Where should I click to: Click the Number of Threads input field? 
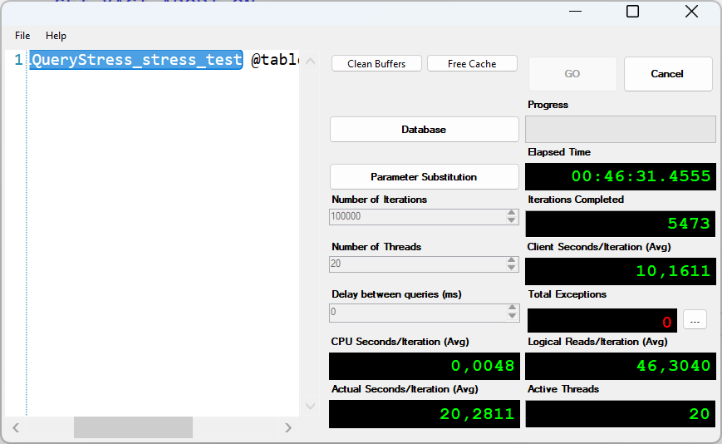point(417,264)
